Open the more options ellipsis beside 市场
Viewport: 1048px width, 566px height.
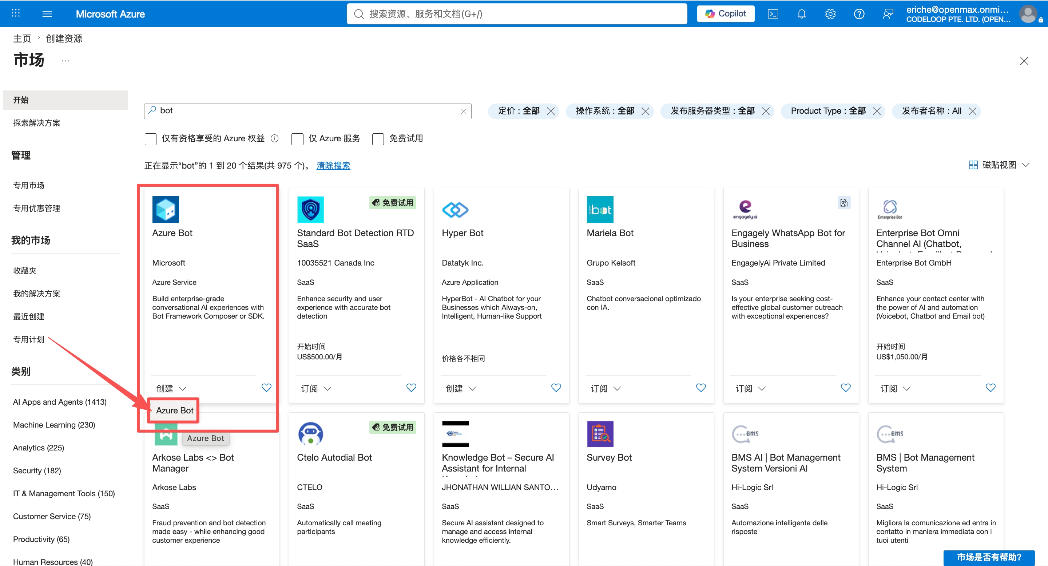tap(65, 61)
